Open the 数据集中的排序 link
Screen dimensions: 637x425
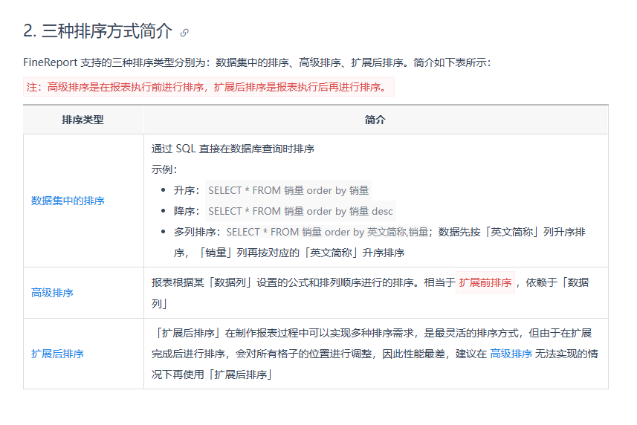(68, 201)
